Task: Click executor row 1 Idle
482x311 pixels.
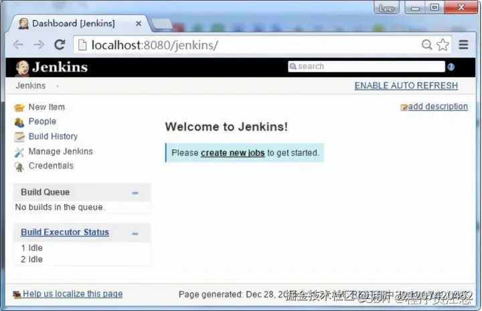Action: [x=32, y=247]
